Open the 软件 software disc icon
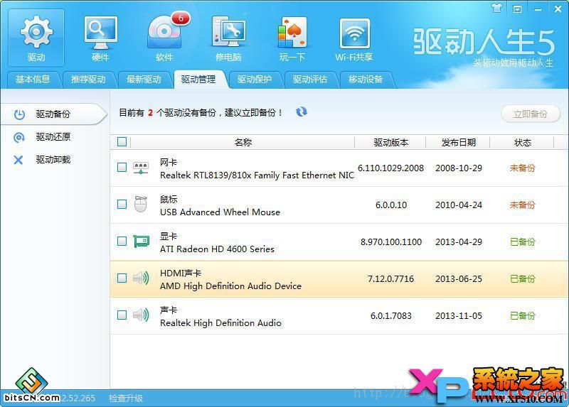 (x=164, y=38)
